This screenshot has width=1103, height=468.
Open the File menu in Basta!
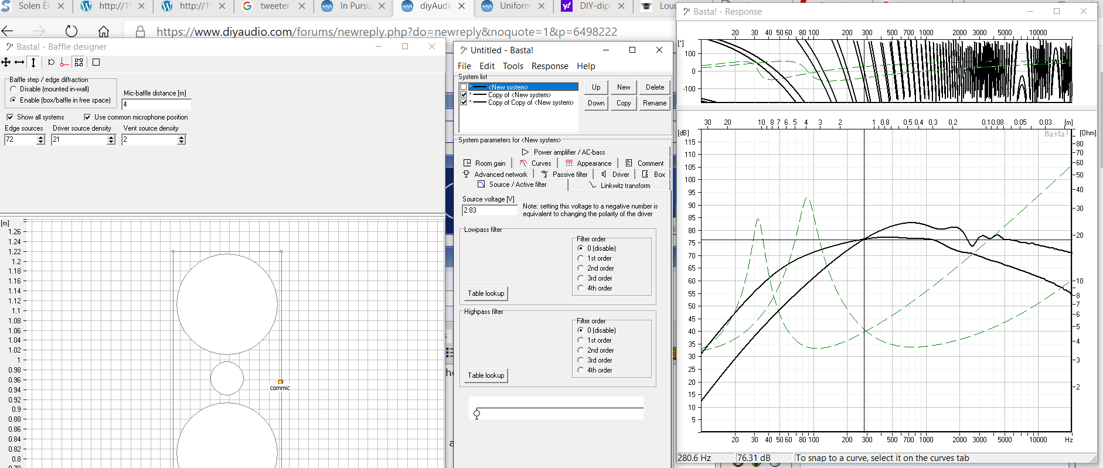coord(464,66)
